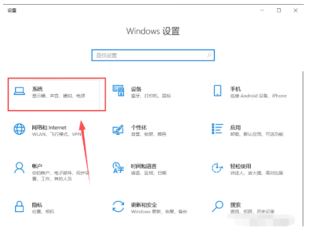Viewport: 309px width, 230px height.
Task: Select the 手机 category title
Action: pos(236,89)
